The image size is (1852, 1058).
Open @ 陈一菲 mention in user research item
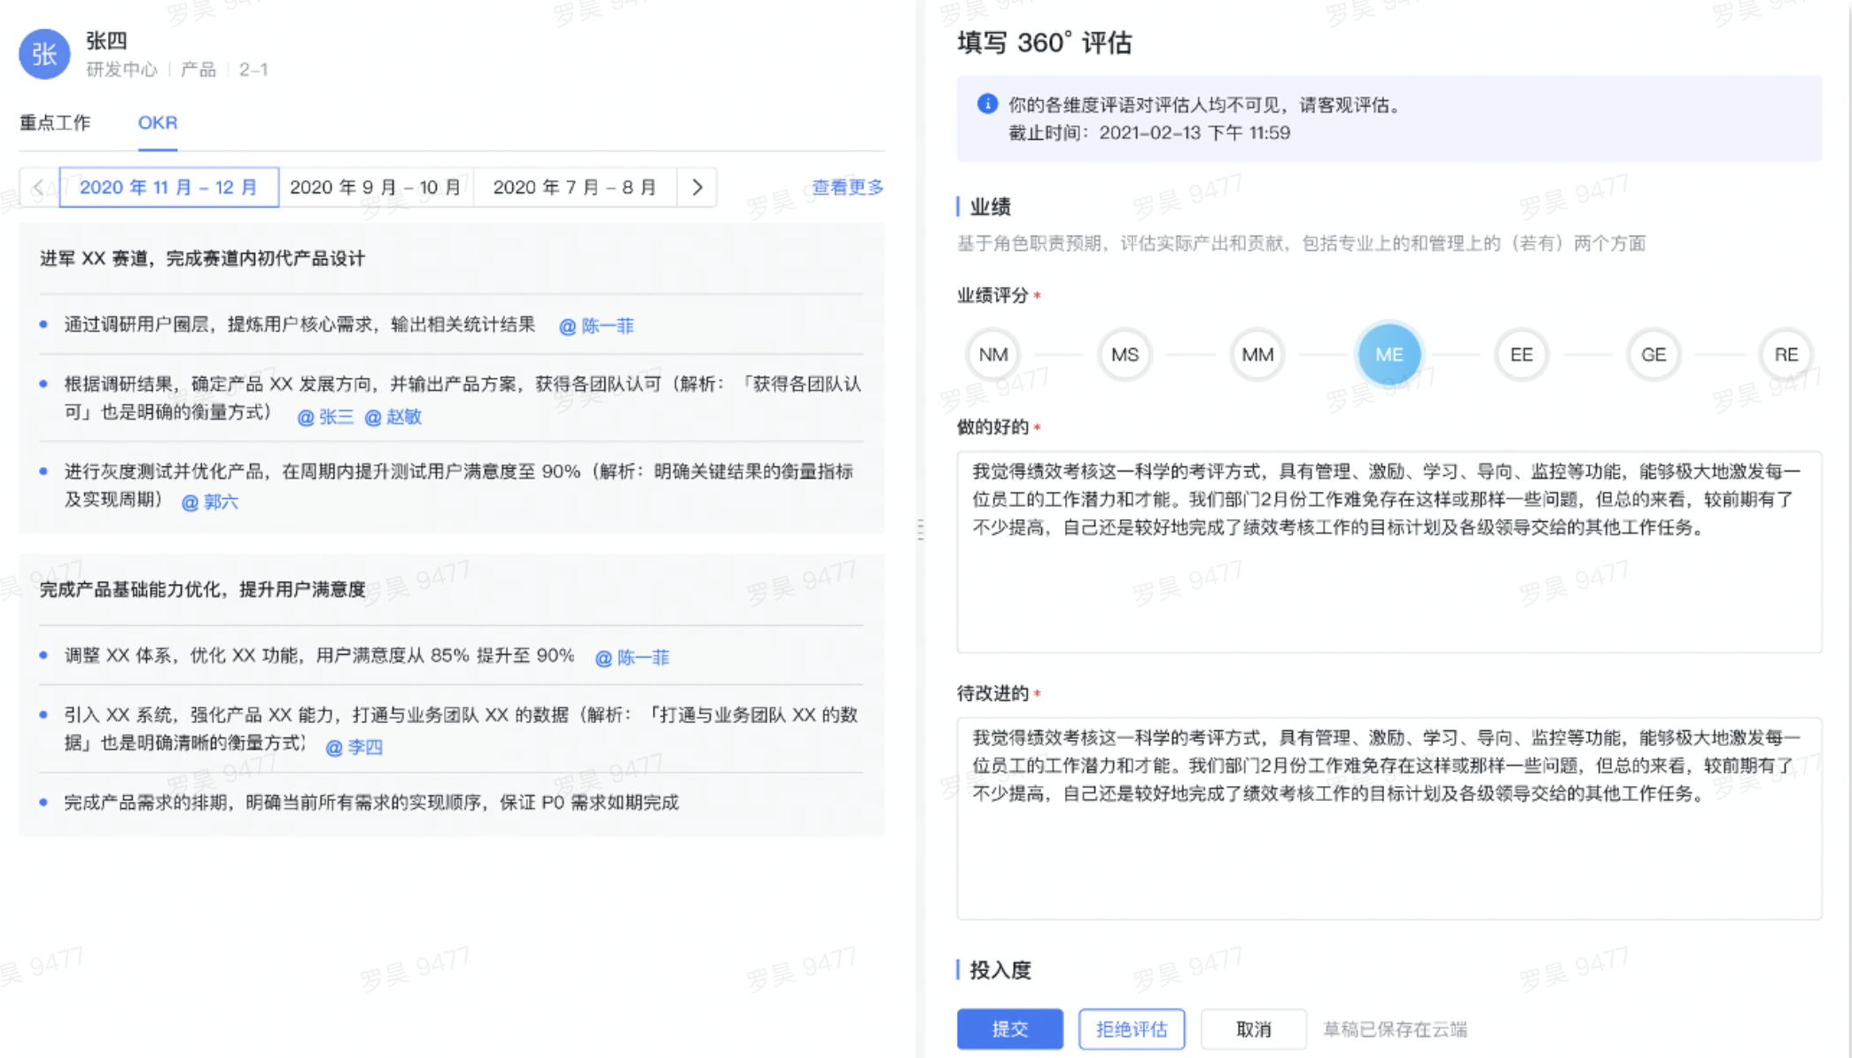(x=596, y=325)
